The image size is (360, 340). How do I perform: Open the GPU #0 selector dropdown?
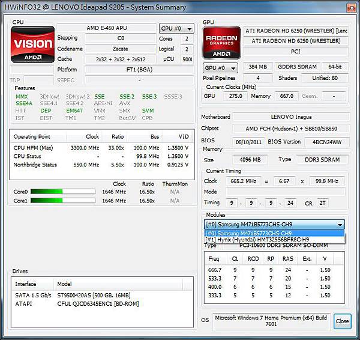220,68
